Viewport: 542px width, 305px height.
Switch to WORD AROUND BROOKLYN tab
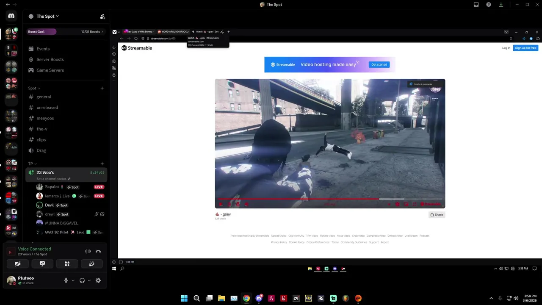coord(173,32)
